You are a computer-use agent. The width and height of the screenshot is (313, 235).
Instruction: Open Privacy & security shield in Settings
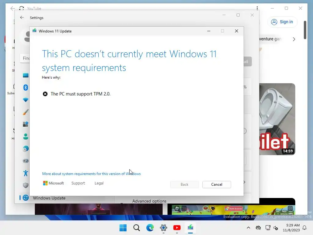pyautogui.click(x=26, y=185)
